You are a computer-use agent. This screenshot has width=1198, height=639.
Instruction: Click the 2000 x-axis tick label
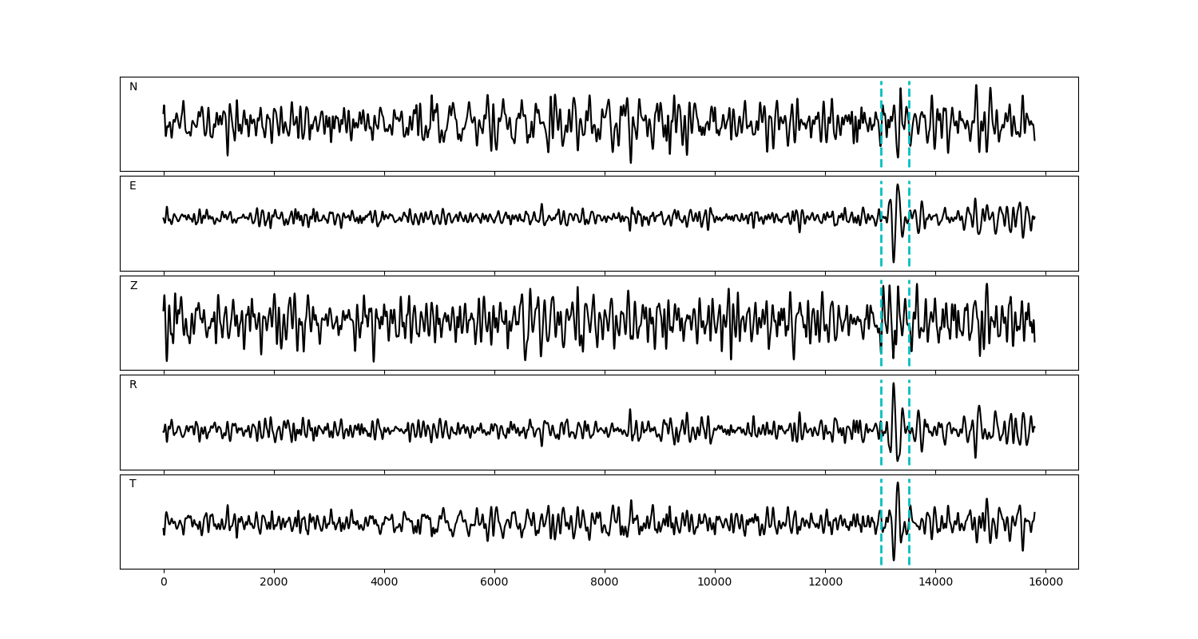point(274,582)
